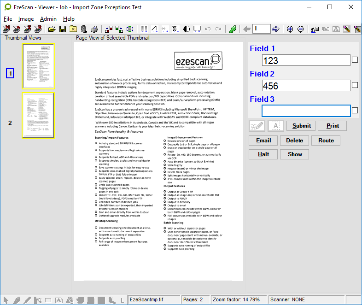This screenshot has height=305, width=362.
Task: Go to next page with right arrow
Action: click(x=276, y=29)
